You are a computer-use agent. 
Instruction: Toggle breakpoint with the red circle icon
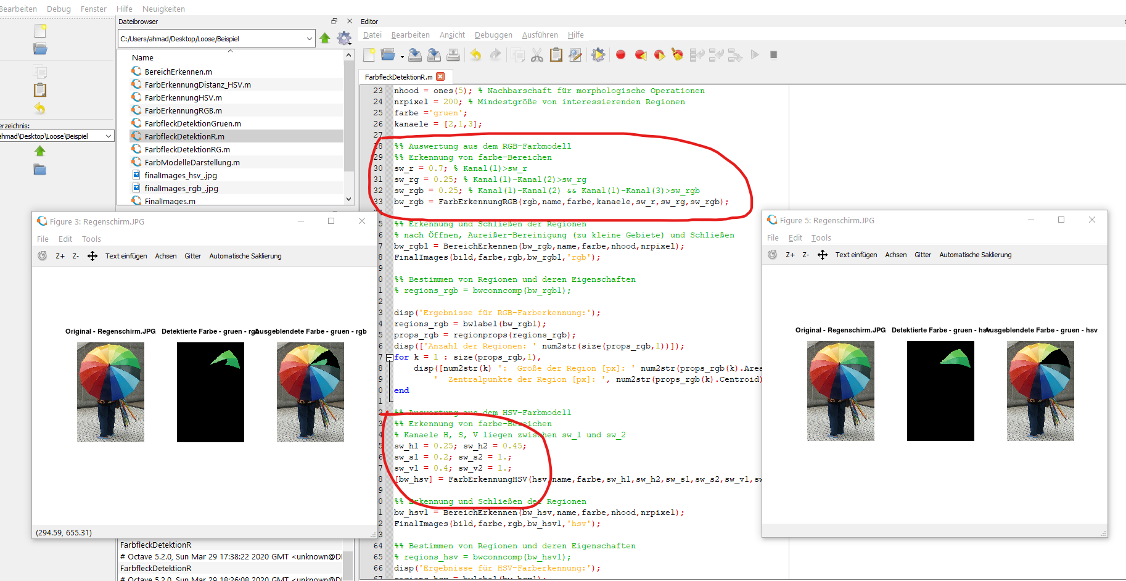[621, 55]
